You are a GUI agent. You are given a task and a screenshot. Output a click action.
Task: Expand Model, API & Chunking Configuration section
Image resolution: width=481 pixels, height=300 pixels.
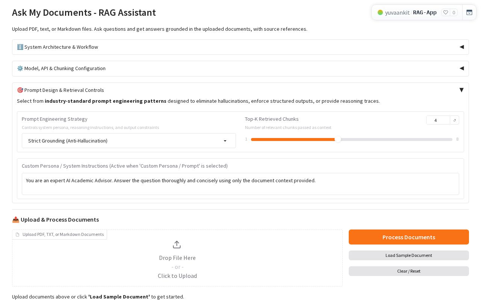tap(240, 68)
